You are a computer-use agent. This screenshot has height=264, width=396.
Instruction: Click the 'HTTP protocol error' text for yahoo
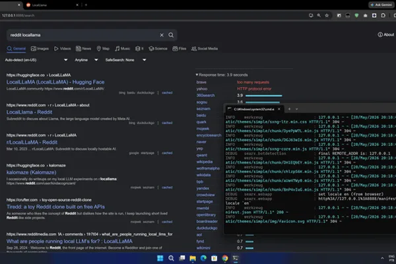coord(254,88)
